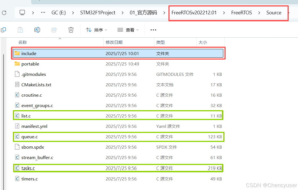298x190 pixels.
Task: Click the CMakeLists.txt text document icon
Action: pyautogui.click(x=17, y=85)
